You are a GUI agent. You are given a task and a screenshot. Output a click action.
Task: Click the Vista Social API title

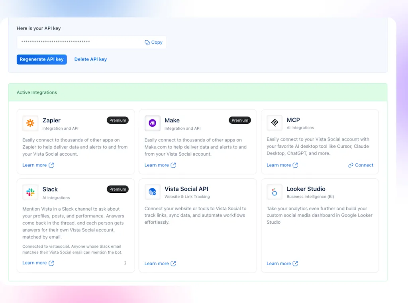(186, 189)
